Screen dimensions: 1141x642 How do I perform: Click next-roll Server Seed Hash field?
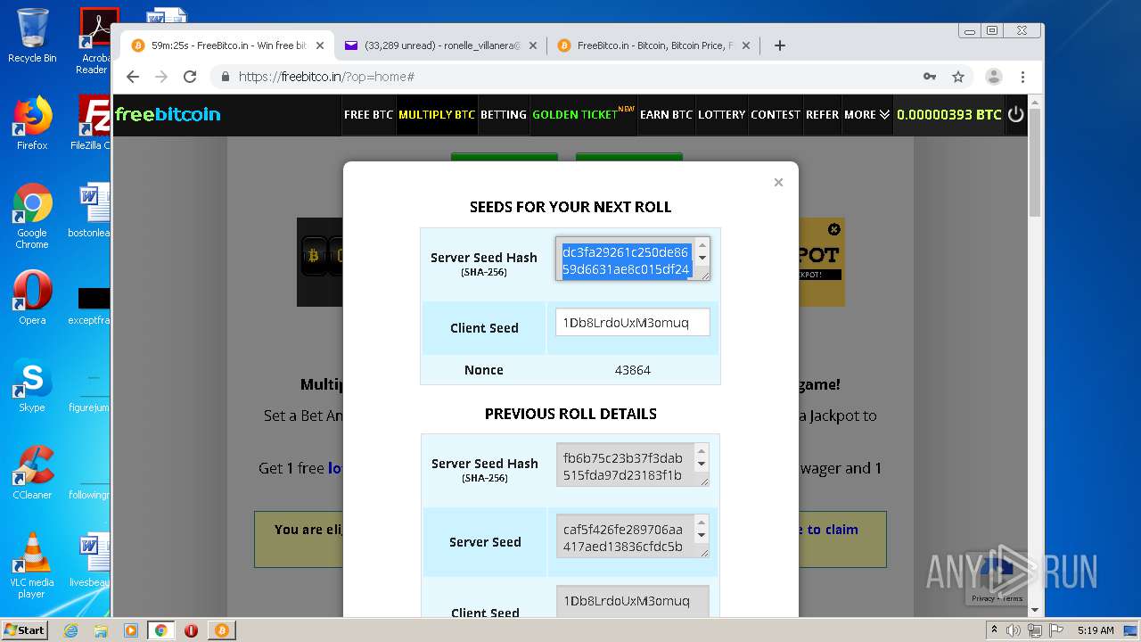[x=632, y=259]
